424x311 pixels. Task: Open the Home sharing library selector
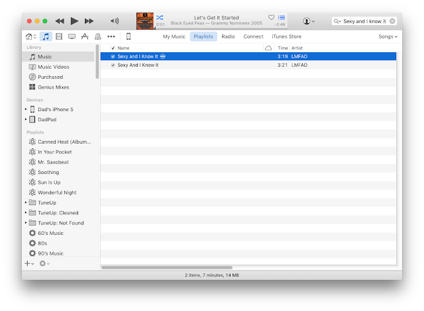[x=31, y=36]
